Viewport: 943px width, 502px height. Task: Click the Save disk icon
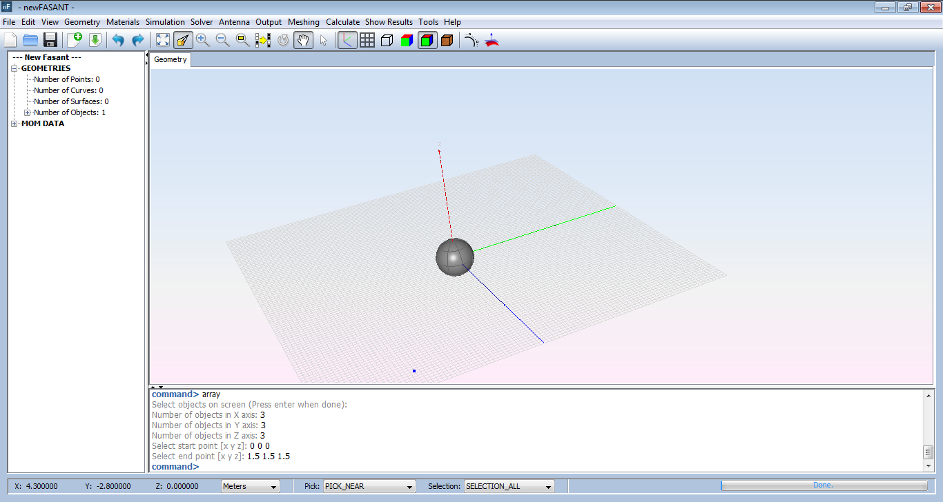click(50, 40)
